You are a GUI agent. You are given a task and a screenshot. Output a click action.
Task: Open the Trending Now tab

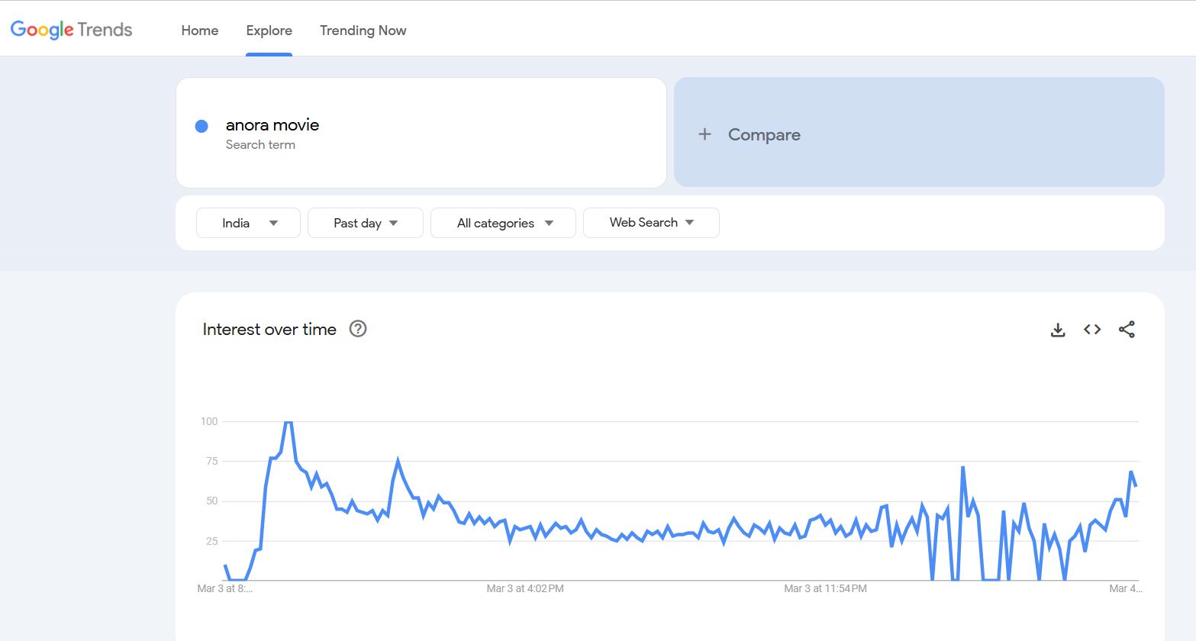pos(363,31)
